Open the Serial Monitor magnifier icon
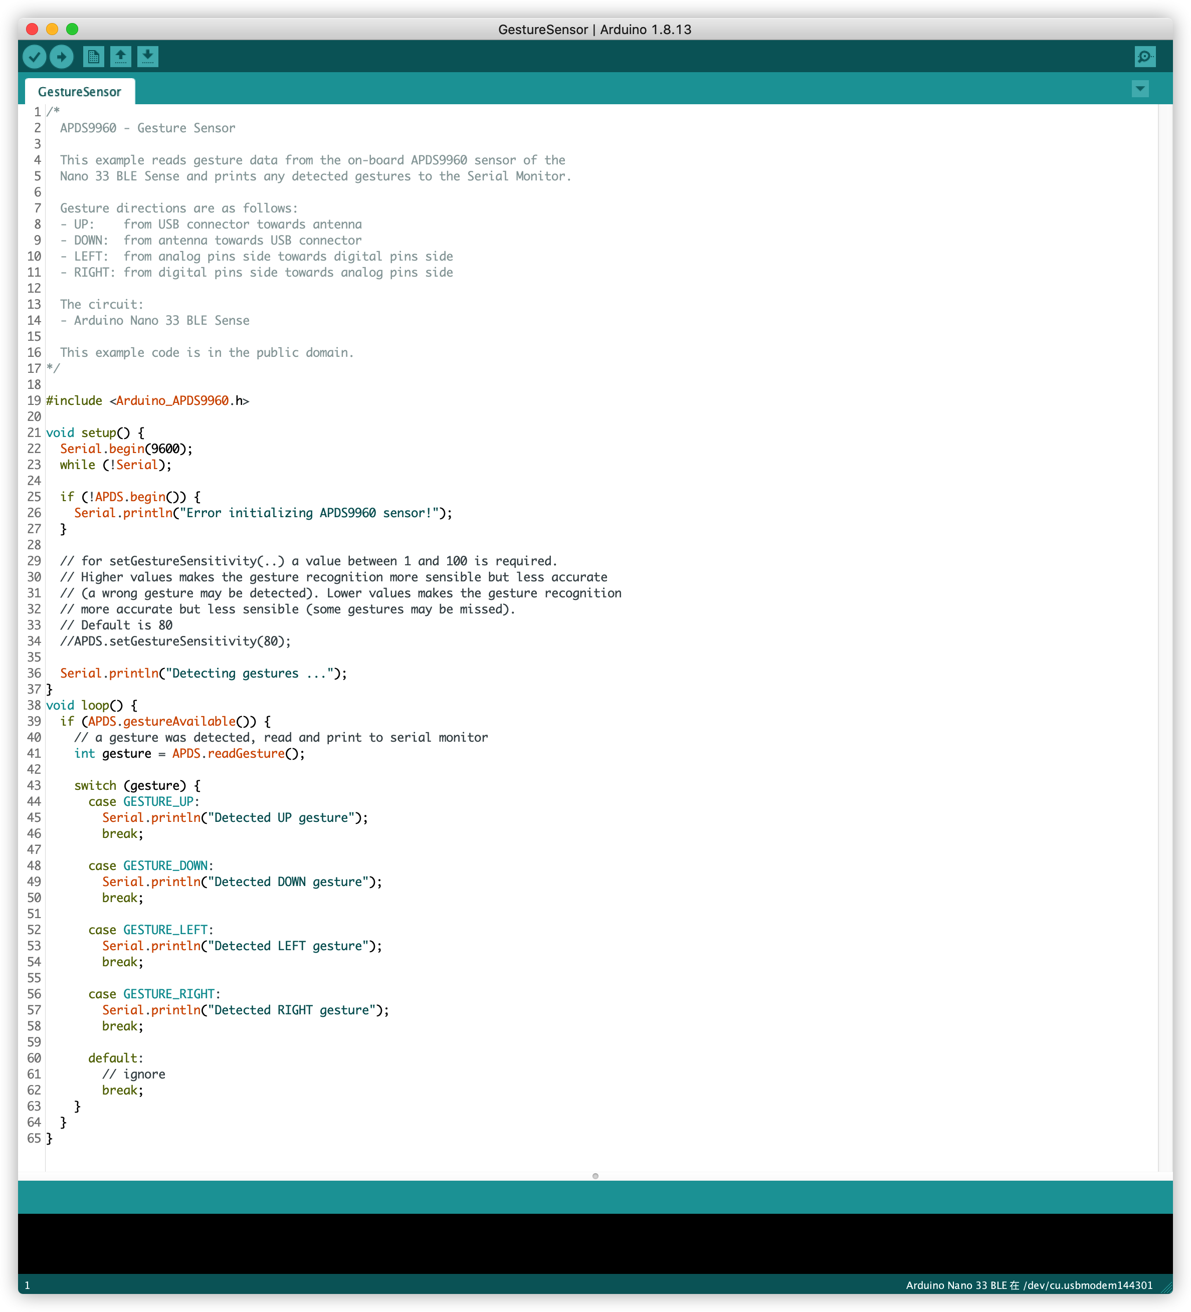Screen dimensions: 1191x1312 1144,57
